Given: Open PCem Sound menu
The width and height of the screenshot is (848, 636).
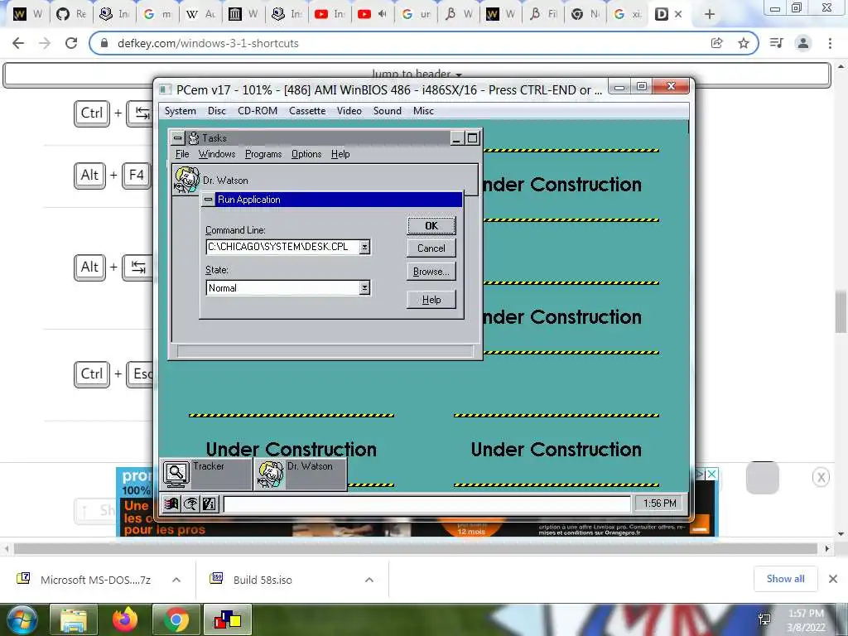Looking at the screenshot, I should [388, 111].
